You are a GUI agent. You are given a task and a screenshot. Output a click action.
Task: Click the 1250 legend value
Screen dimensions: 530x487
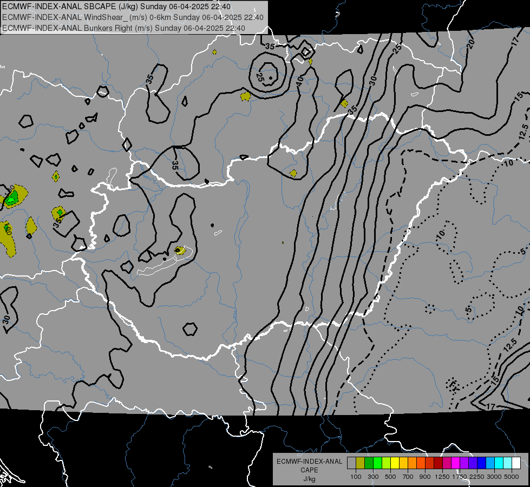[x=442, y=477]
